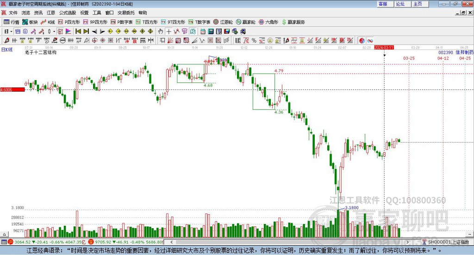Open the calendar date icon

[x=203, y=31]
